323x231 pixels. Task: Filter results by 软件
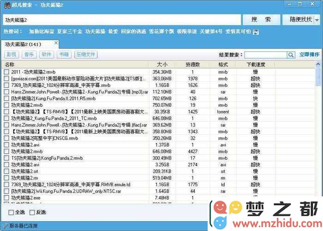[47, 55]
